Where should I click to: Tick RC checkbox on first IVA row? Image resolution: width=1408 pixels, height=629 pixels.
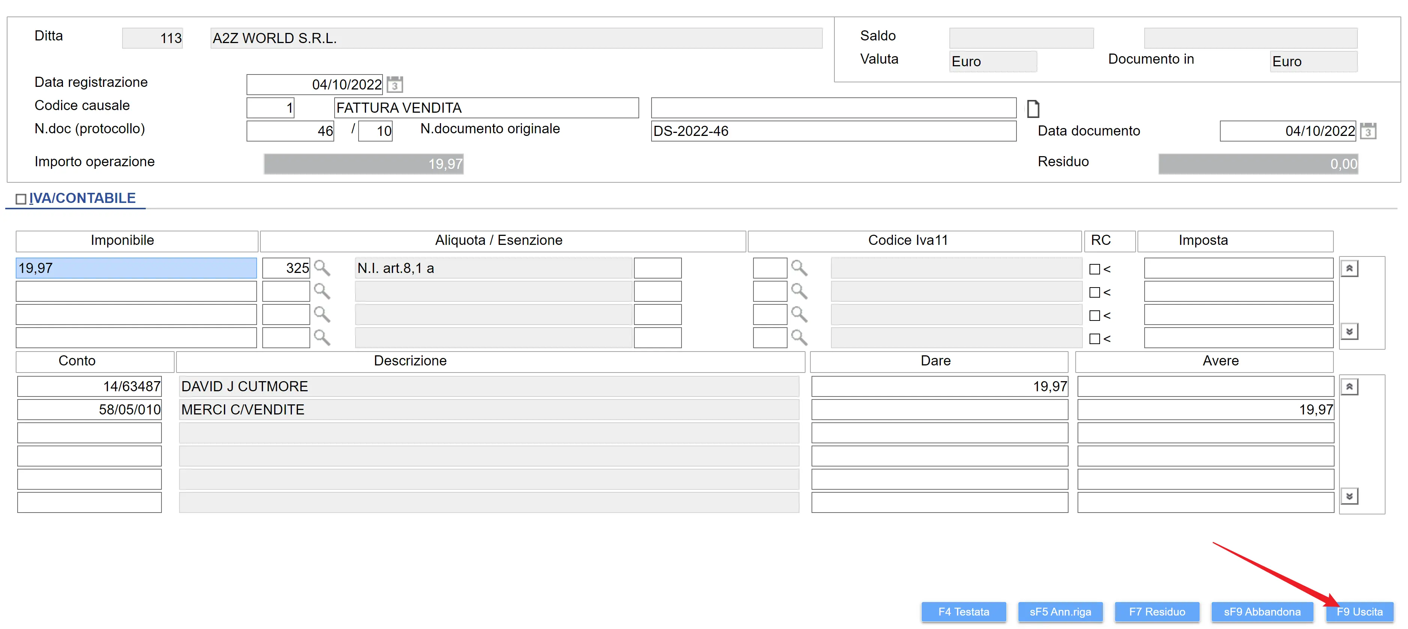point(1094,269)
